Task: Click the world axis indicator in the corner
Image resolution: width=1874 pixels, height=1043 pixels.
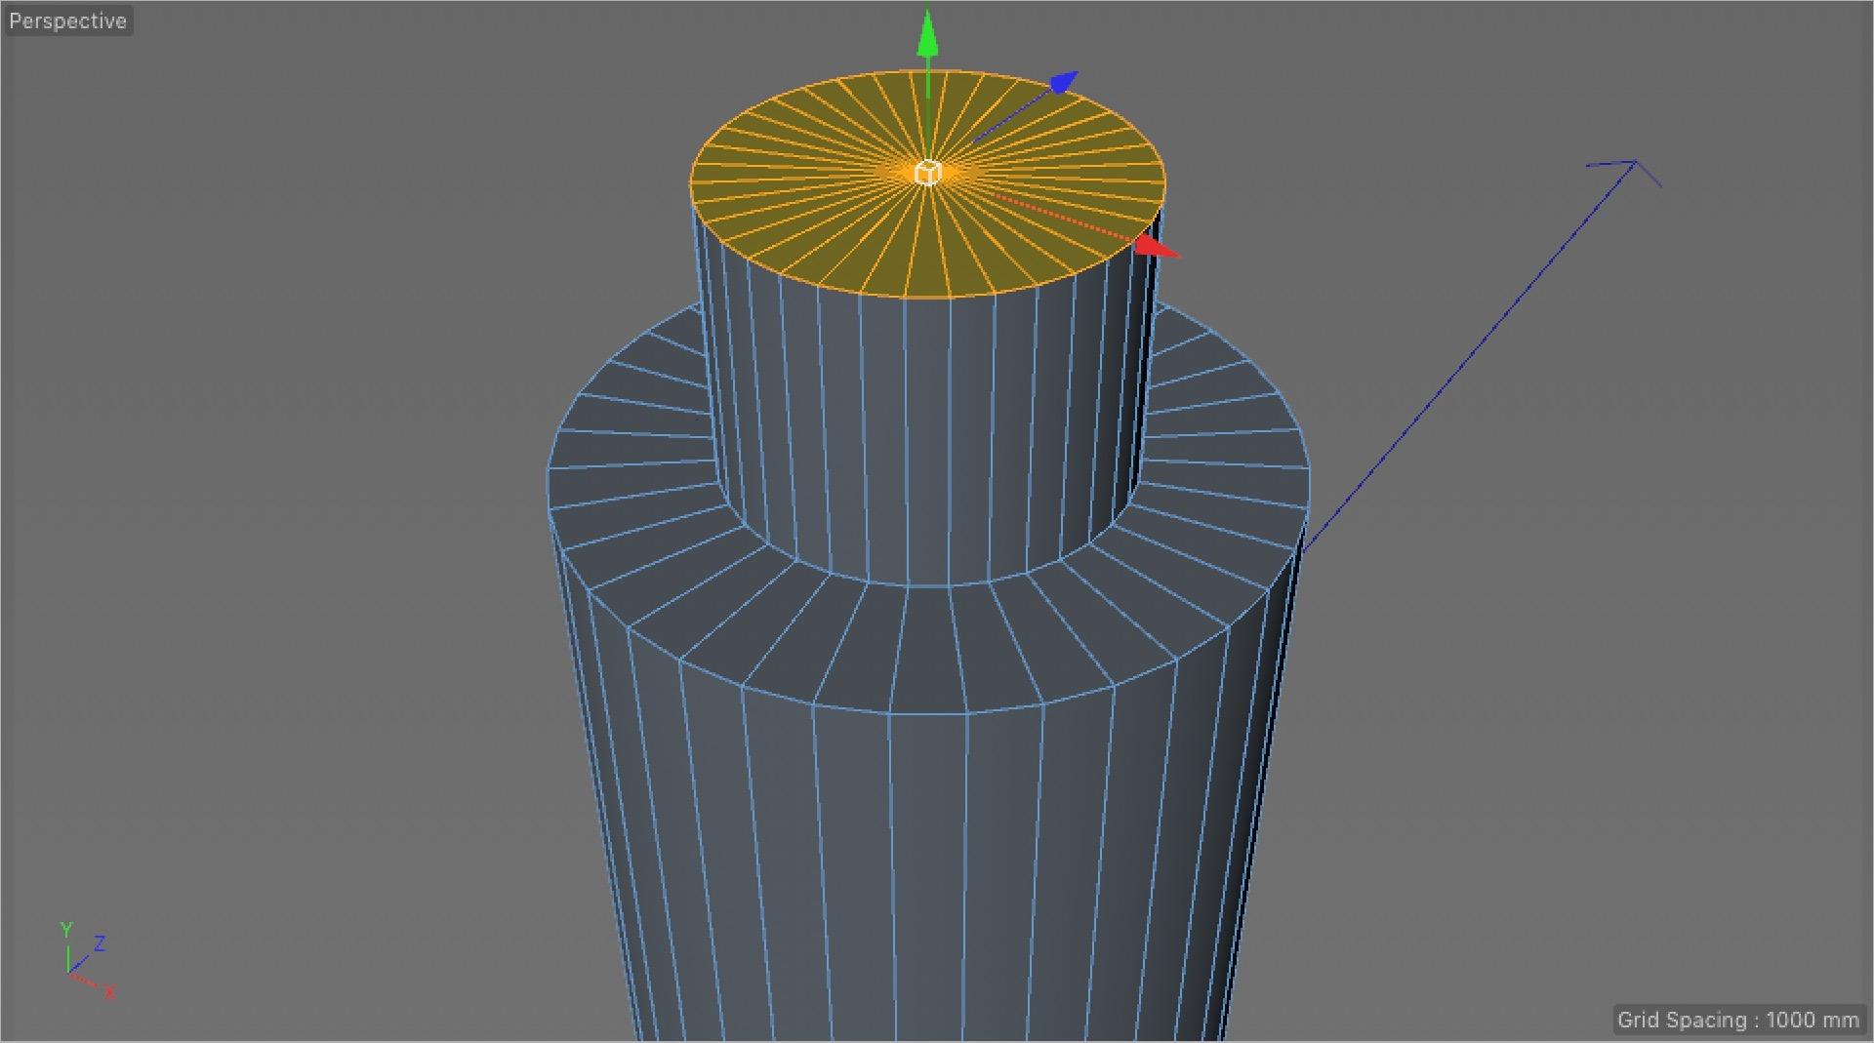Action: (x=86, y=960)
